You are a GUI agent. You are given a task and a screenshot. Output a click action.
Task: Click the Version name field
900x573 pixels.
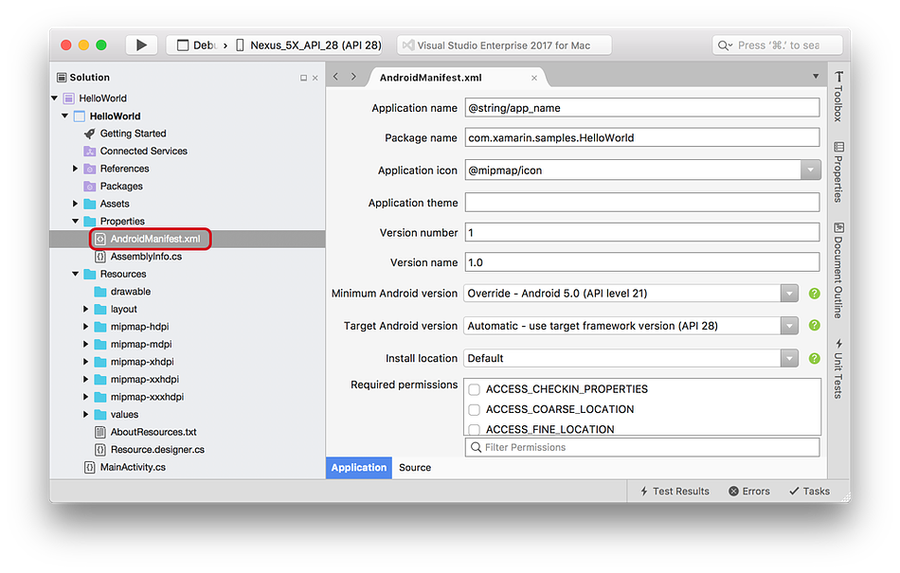tap(641, 262)
